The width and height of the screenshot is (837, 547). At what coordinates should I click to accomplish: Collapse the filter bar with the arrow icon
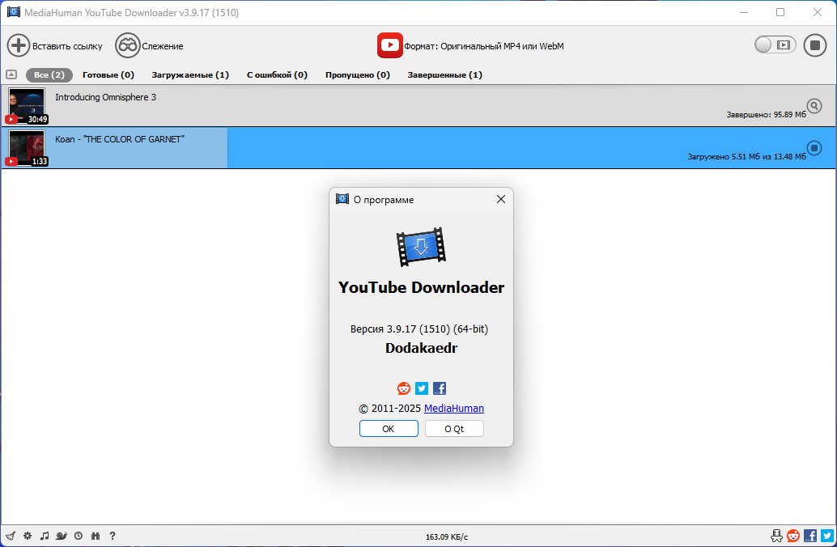tap(11, 74)
